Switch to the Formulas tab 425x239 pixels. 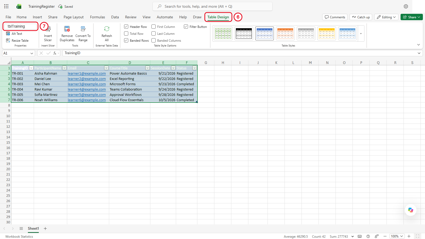point(97,17)
